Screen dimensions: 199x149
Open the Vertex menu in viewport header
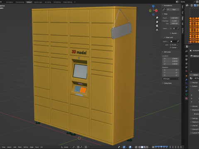[x=26, y=147]
